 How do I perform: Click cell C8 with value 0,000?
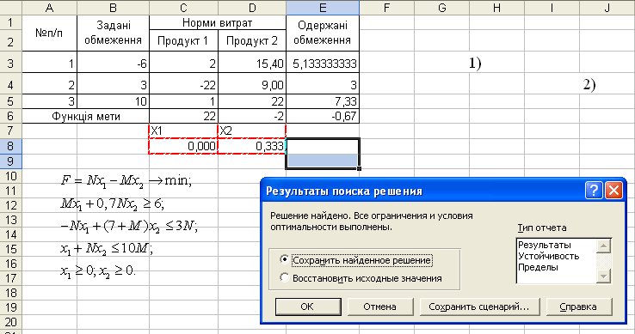(x=183, y=146)
